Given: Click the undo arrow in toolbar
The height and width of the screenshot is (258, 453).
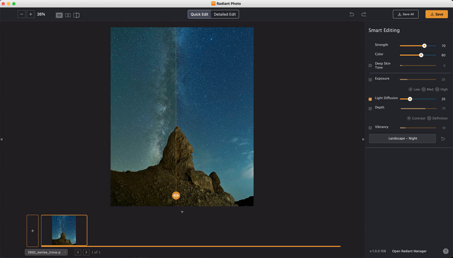Looking at the screenshot, I should coord(352,14).
